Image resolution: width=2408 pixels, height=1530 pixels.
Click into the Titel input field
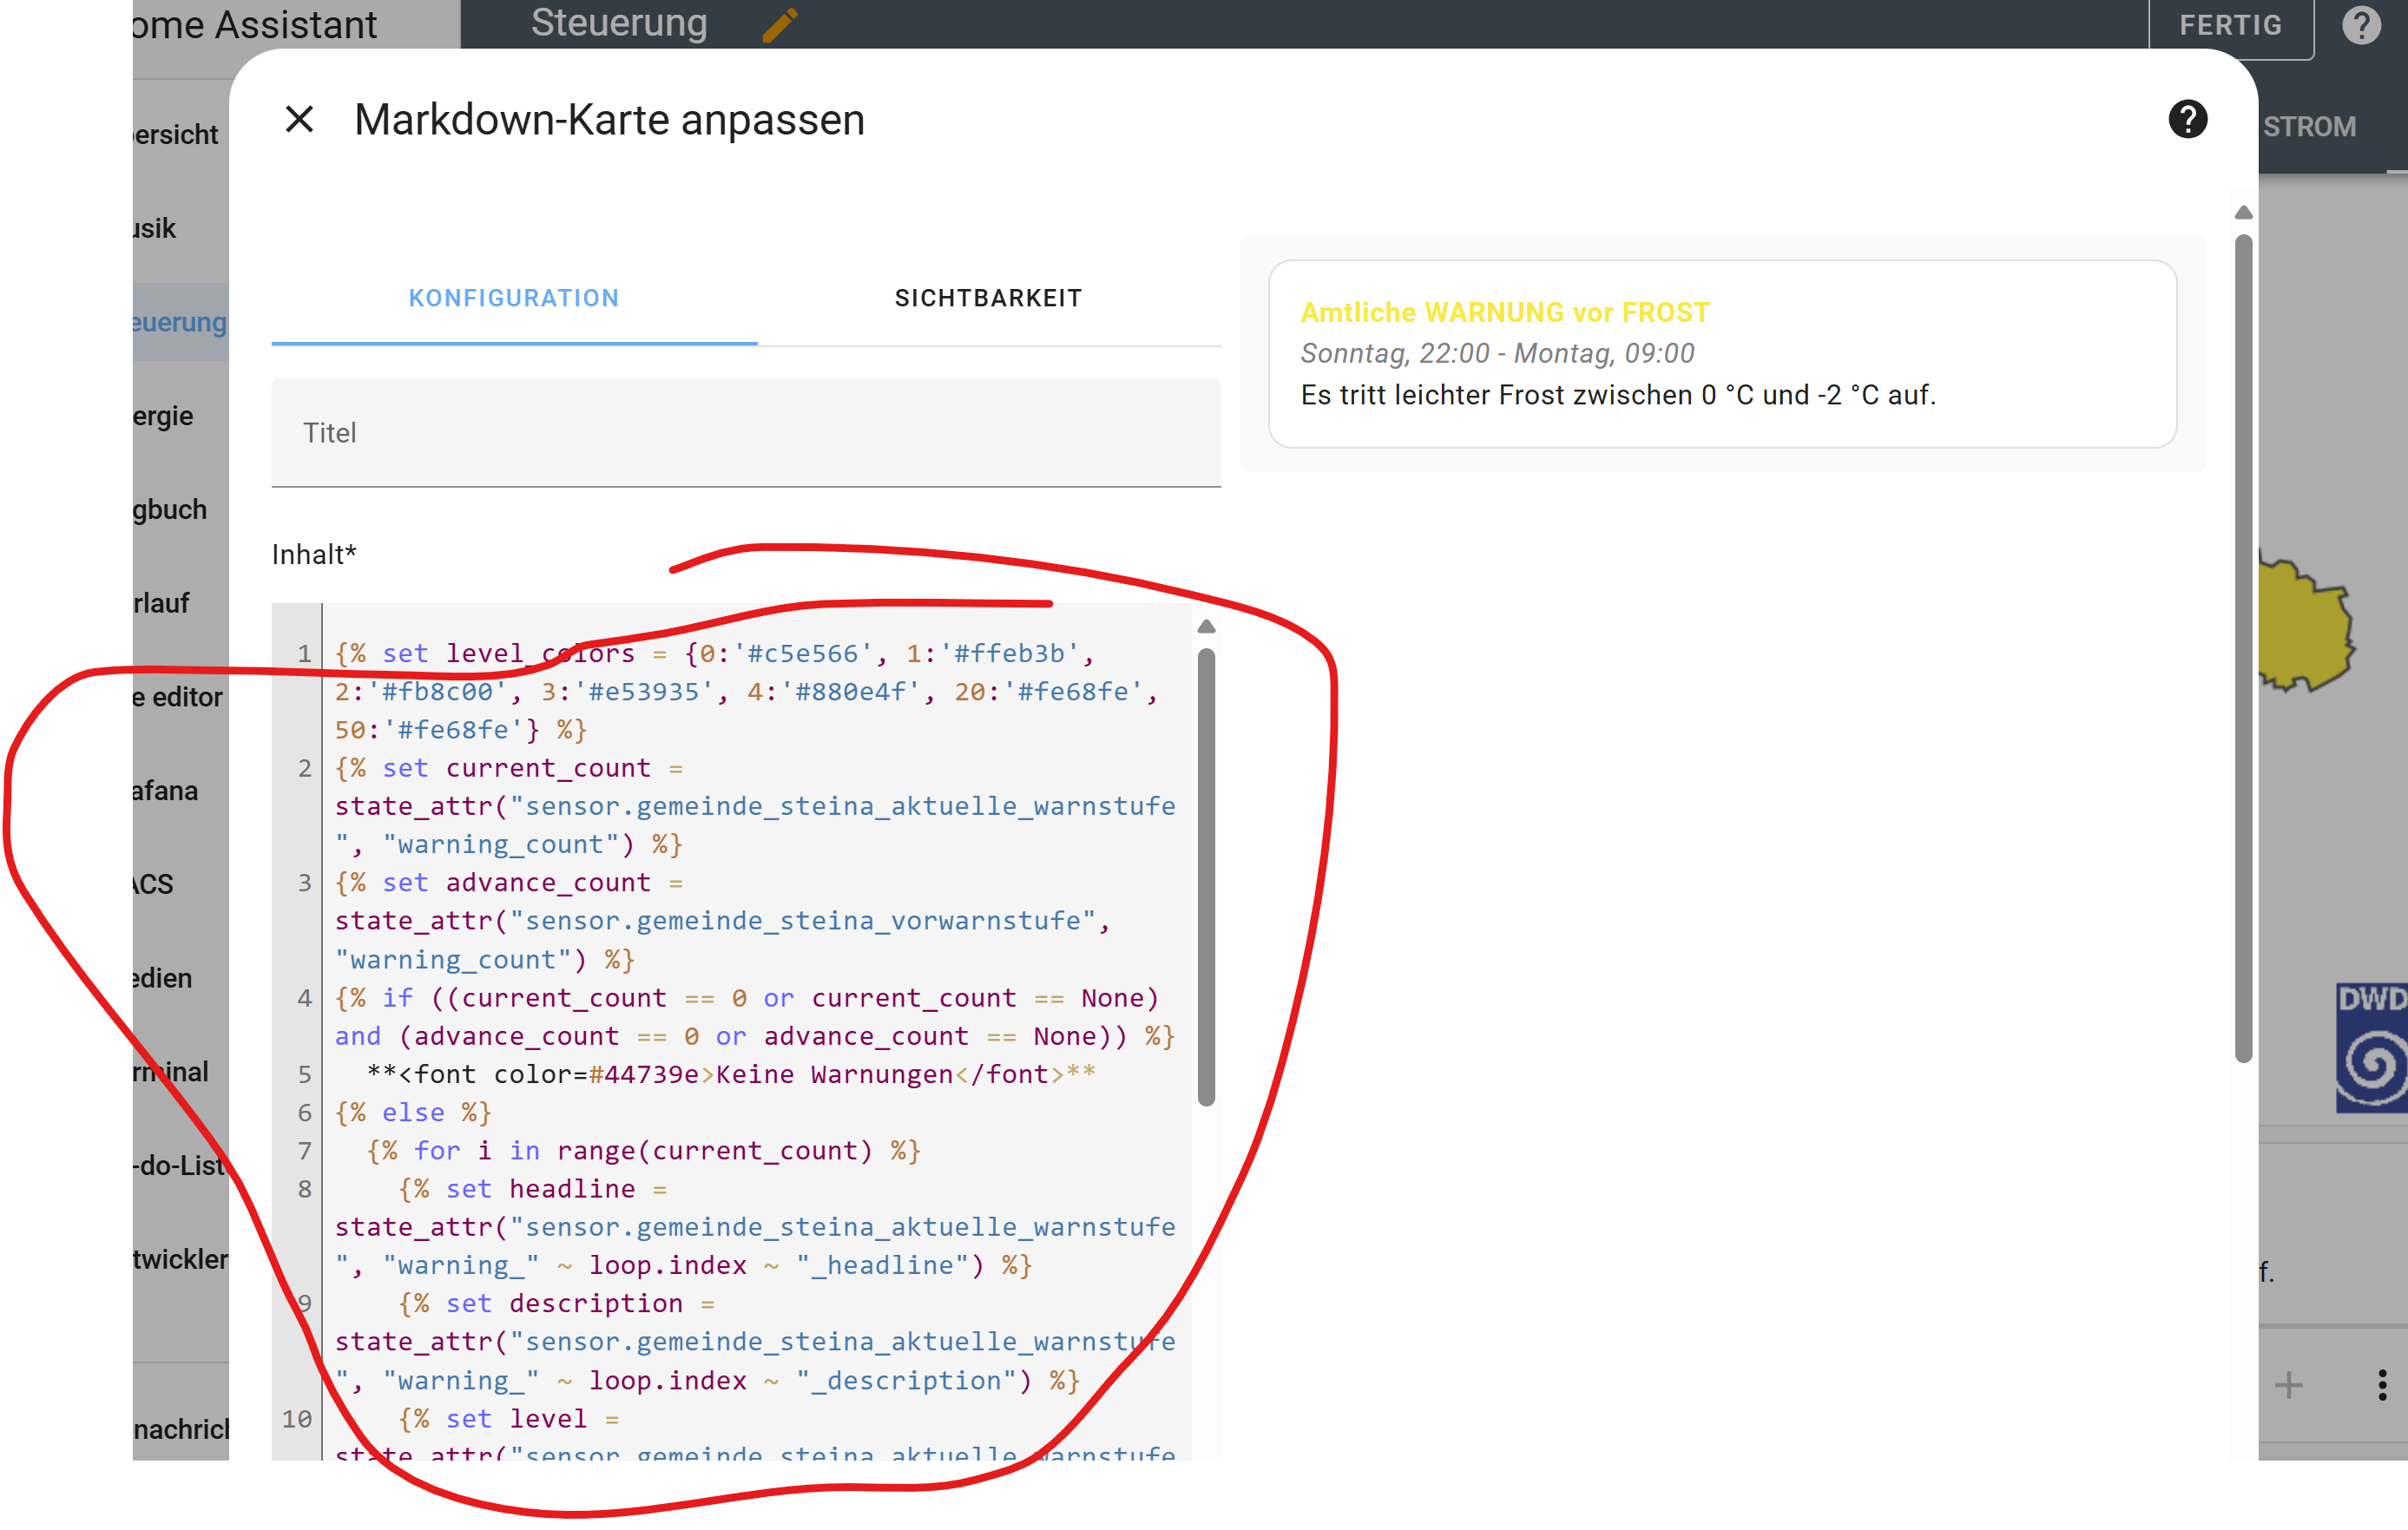pos(746,433)
